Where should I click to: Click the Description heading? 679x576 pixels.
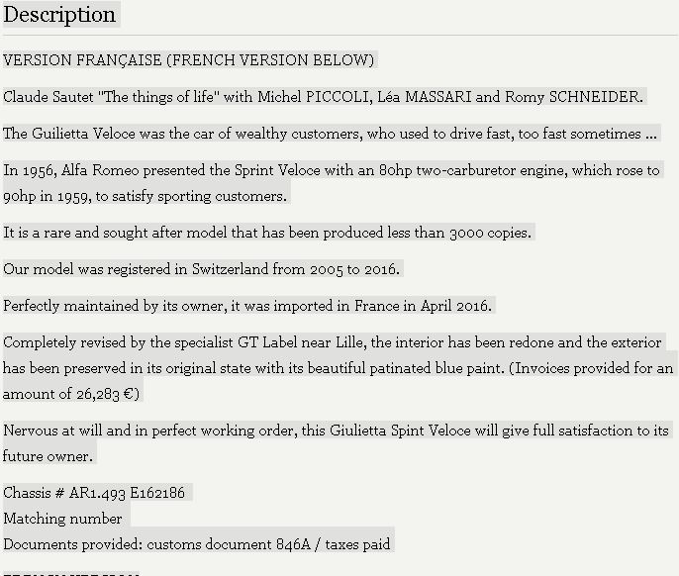[59, 15]
